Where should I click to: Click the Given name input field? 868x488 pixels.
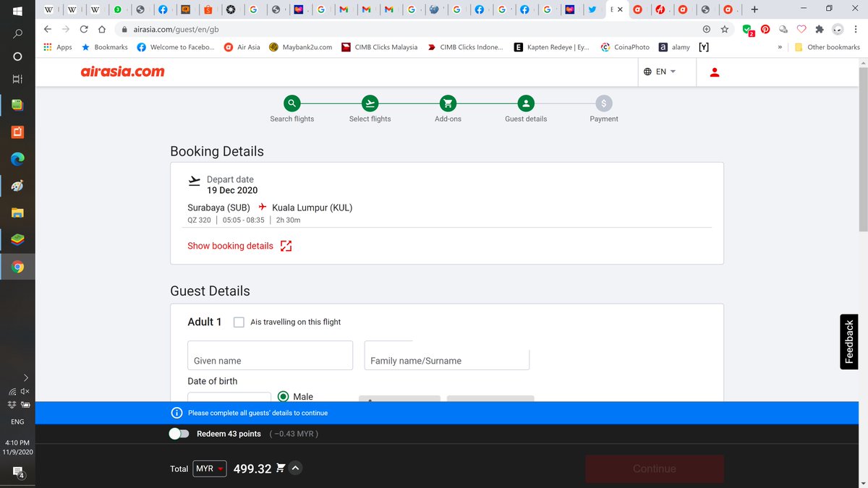click(270, 355)
